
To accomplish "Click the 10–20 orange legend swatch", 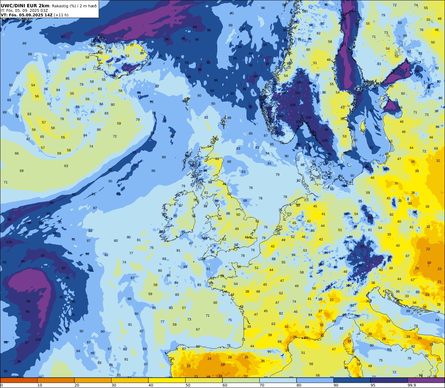I will [x=56, y=380].
